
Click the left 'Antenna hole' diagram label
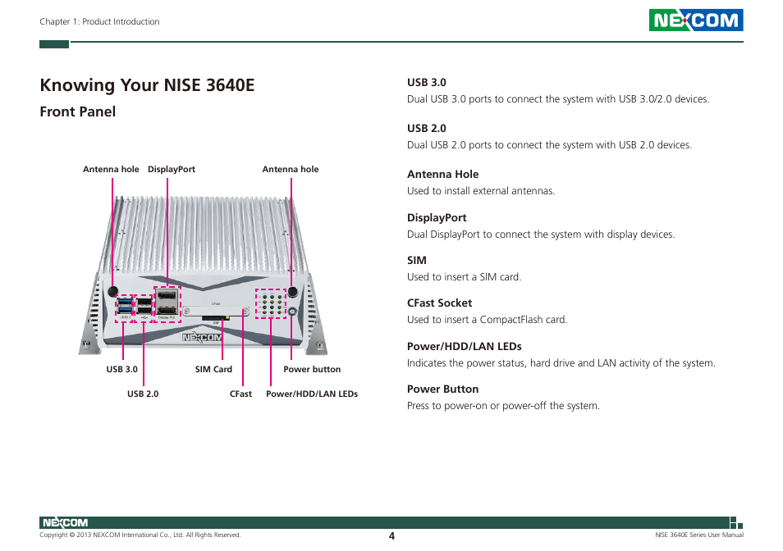pos(111,170)
